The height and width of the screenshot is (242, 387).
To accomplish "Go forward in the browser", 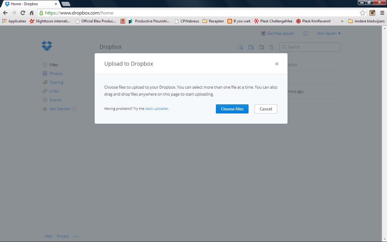I will pyautogui.click(x=14, y=13).
